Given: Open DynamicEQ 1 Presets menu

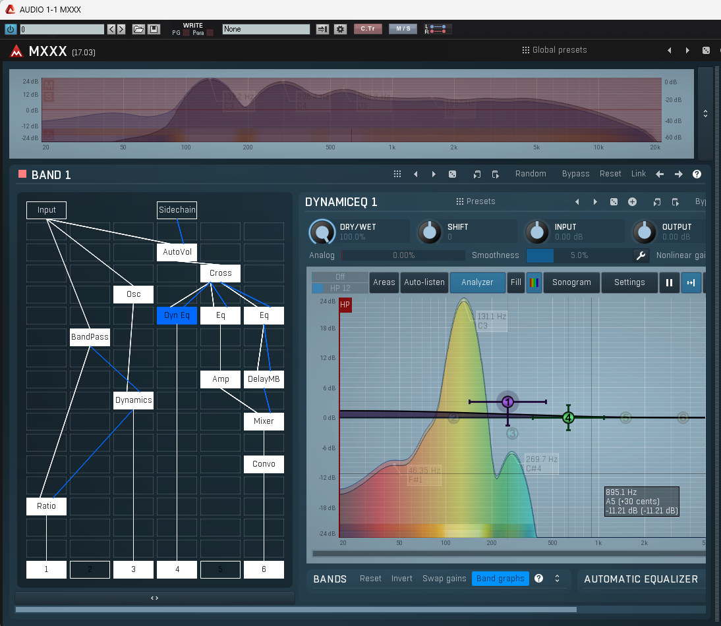Looking at the screenshot, I should pos(476,201).
